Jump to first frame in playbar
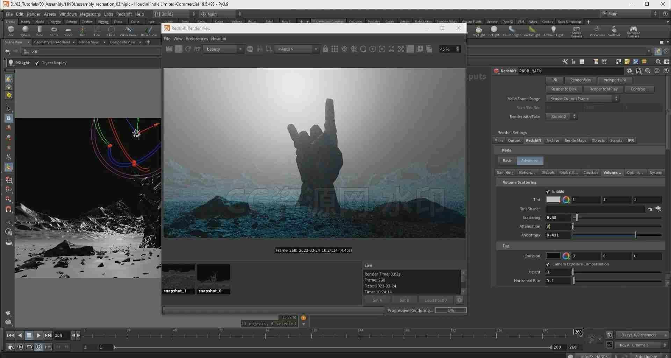The height and width of the screenshot is (358, 671). coord(10,335)
